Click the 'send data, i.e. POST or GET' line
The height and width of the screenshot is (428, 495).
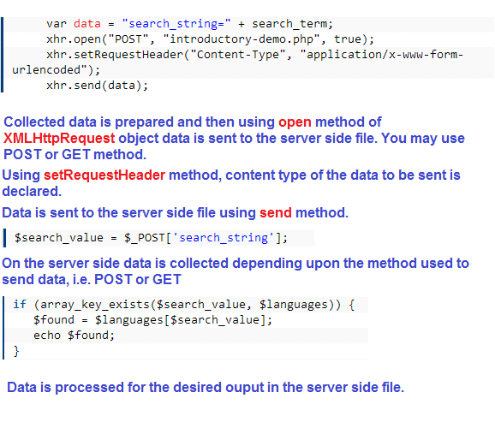click(x=92, y=280)
